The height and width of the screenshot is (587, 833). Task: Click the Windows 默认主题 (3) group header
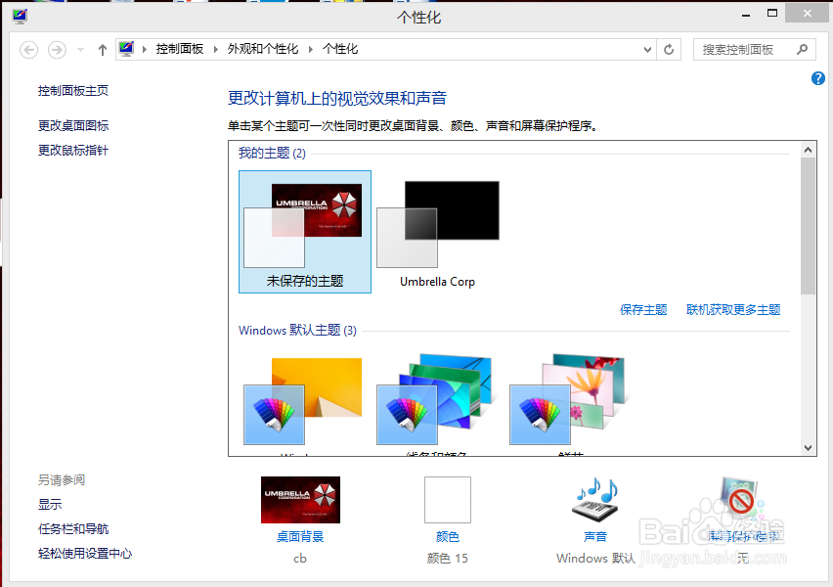point(297,331)
